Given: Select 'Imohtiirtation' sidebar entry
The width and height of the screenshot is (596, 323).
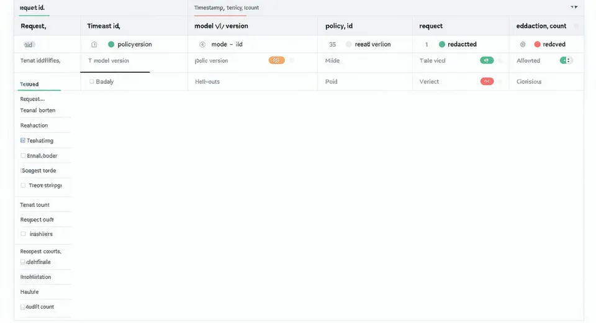Looking at the screenshot, I should [35, 277].
